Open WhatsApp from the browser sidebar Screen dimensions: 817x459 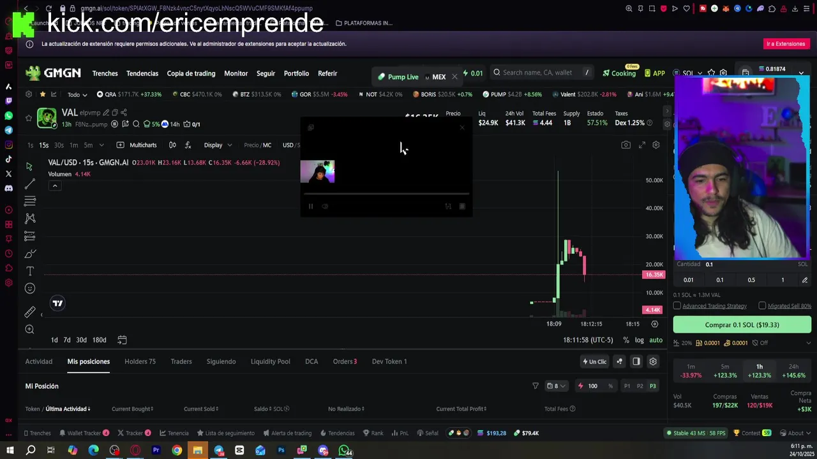point(8,115)
